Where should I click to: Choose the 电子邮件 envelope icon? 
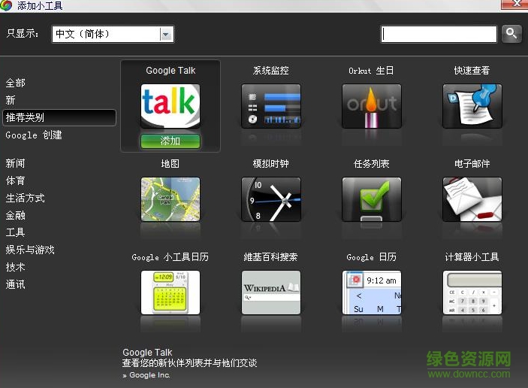tap(472, 199)
